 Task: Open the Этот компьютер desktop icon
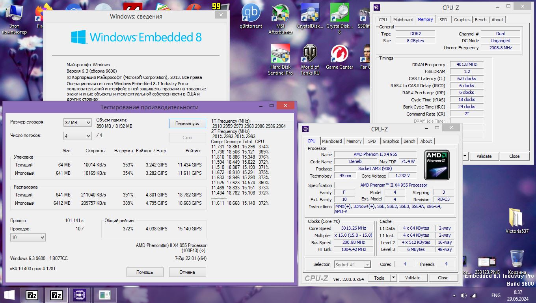(14, 19)
